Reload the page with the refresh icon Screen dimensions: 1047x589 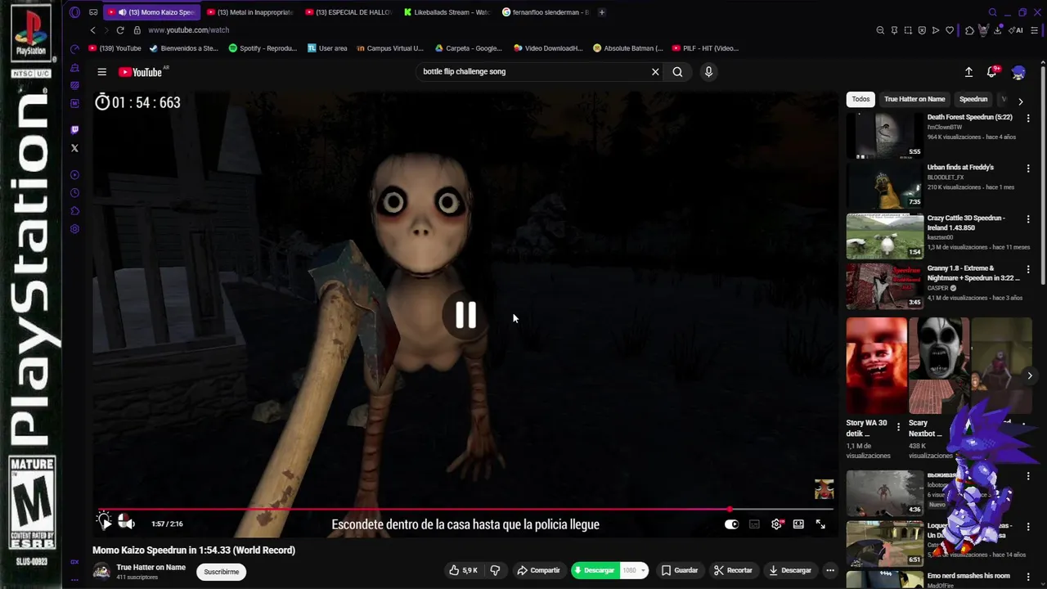click(120, 30)
